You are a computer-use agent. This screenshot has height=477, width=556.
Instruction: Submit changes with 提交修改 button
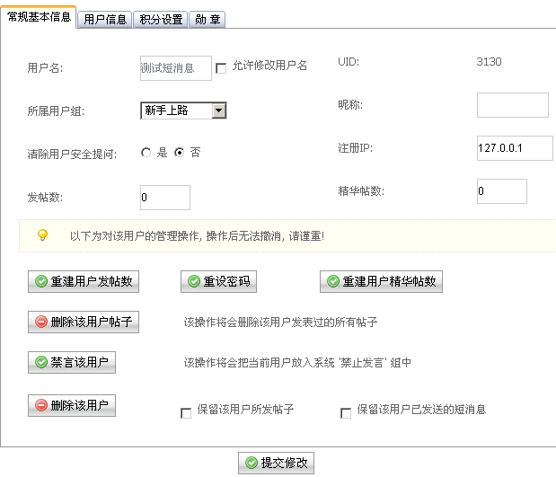(276, 463)
